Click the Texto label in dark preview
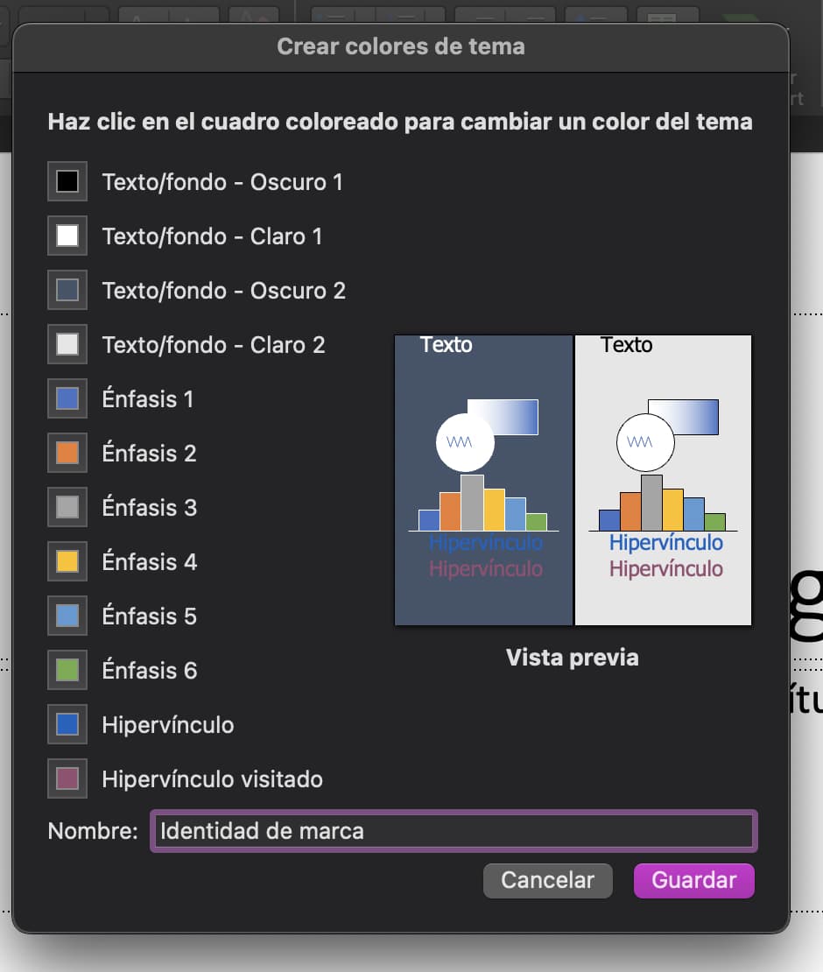The height and width of the screenshot is (972, 823). coord(447,345)
